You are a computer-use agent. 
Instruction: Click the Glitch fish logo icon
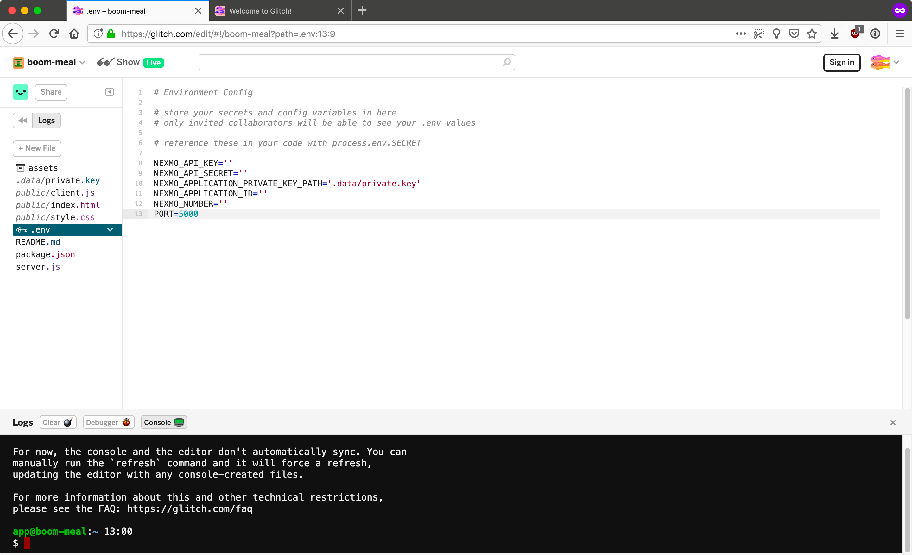tap(879, 62)
